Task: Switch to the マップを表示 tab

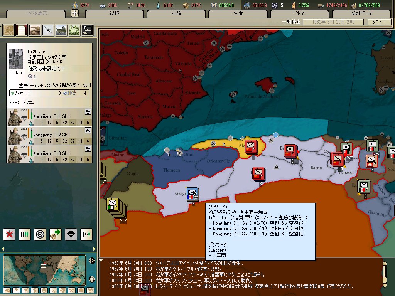Action: point(36,13)
